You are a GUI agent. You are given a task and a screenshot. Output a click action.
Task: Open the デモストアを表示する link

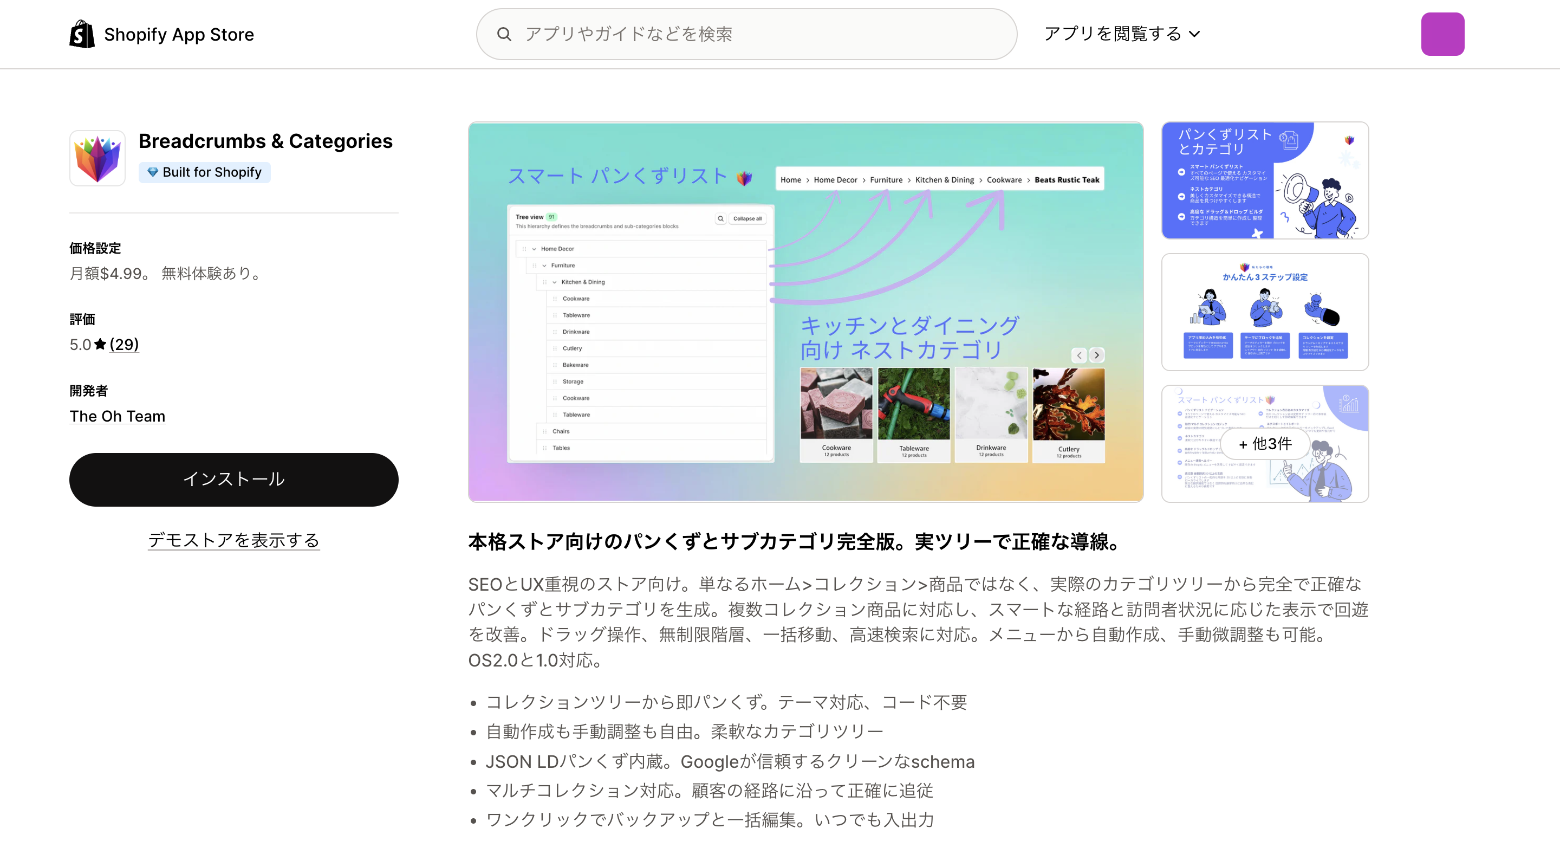pos(234,540)
